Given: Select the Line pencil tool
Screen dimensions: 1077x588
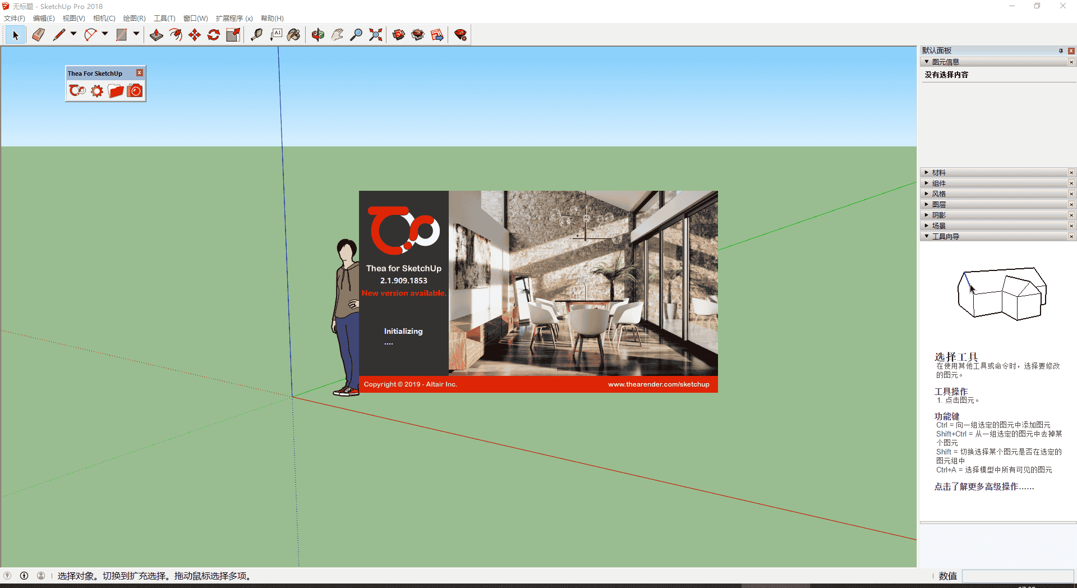Looking at the screenshot, I should point(59,35).
